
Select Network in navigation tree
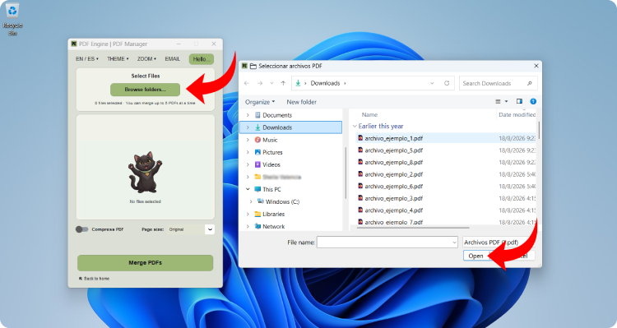click(x=273, y=227)
